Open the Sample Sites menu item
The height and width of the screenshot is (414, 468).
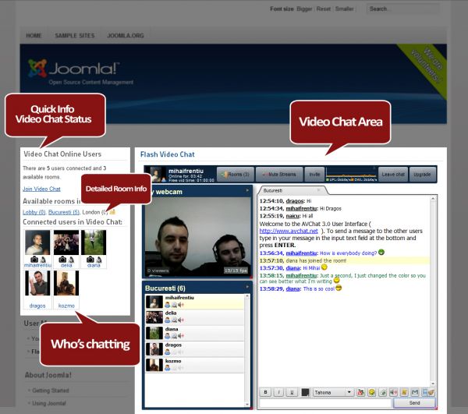[75, 36]
